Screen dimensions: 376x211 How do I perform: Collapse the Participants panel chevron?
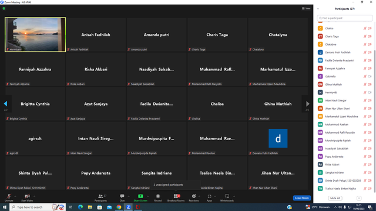(x=318, y=9)
